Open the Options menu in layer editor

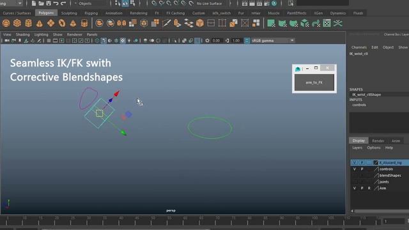click(x=373, y=148)
